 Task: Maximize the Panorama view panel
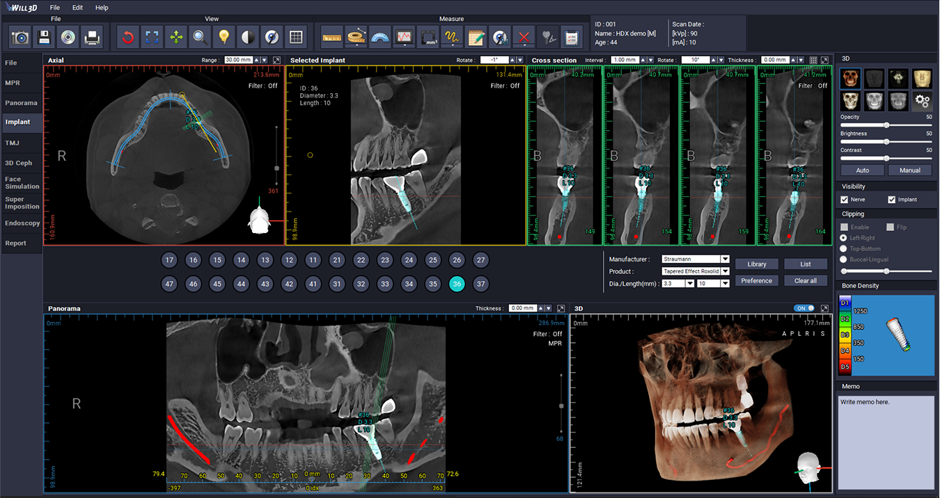[x=562, y=308]
